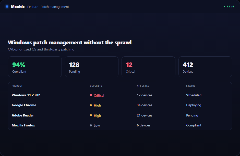240x156 pixels.
Task: Click the Feature · Patch management breadcrumb
Action: 48,7
